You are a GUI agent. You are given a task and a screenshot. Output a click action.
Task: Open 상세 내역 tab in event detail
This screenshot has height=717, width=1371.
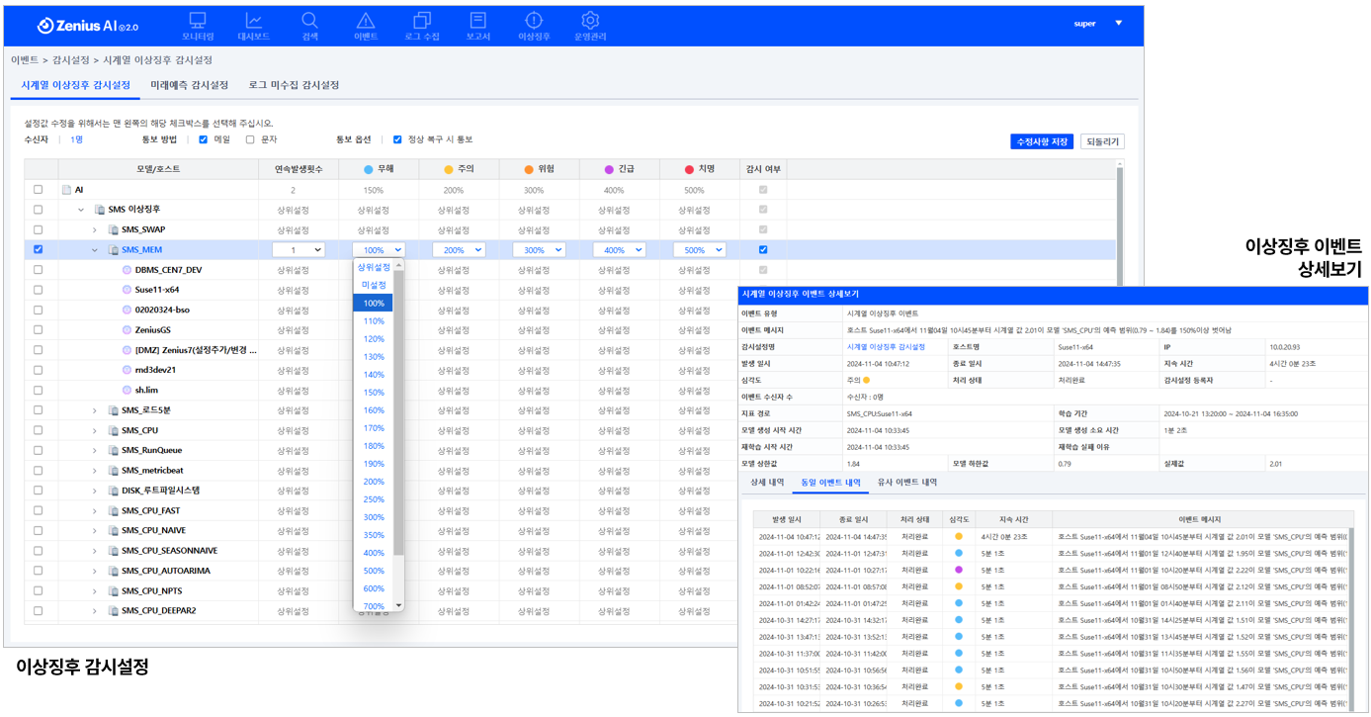[767, 483]
